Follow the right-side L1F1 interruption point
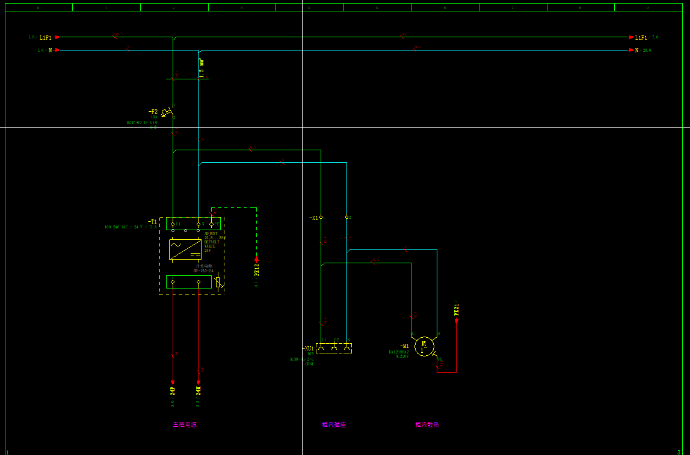Viewport: 690px width, 455px height. [632, 37]
